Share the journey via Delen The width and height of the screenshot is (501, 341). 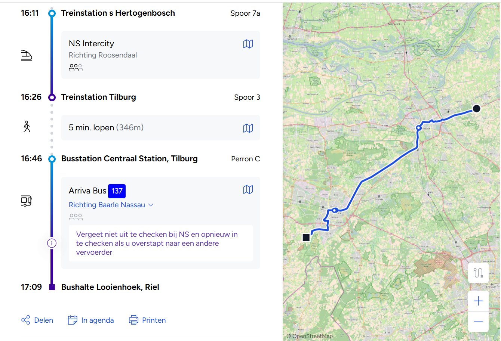click(x=37, y=320)
